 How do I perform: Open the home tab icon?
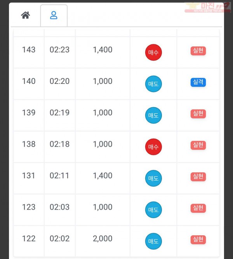[x=26, y=15]
